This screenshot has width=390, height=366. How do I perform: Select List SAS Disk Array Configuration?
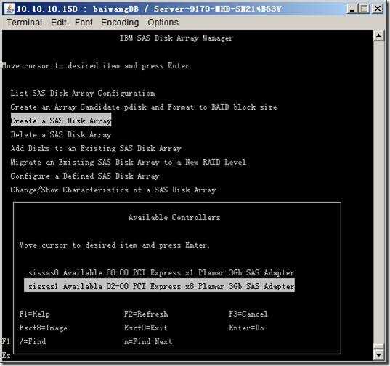point(83,93)
